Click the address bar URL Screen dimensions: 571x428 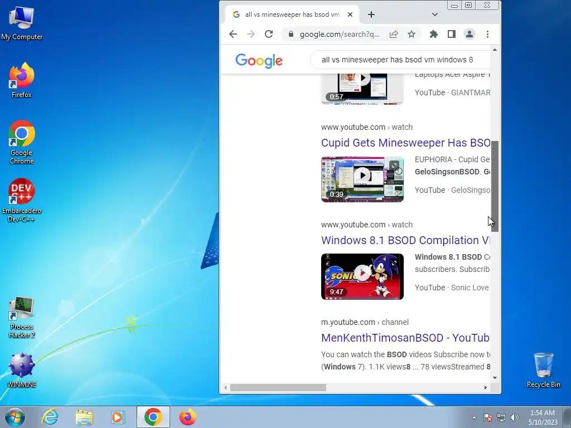[340, 34]
